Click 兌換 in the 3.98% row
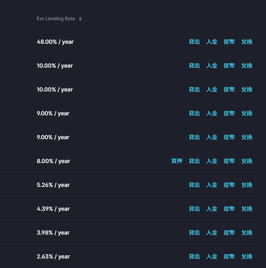The height and width of the screenshot is (268, 266). coord(247,233)
